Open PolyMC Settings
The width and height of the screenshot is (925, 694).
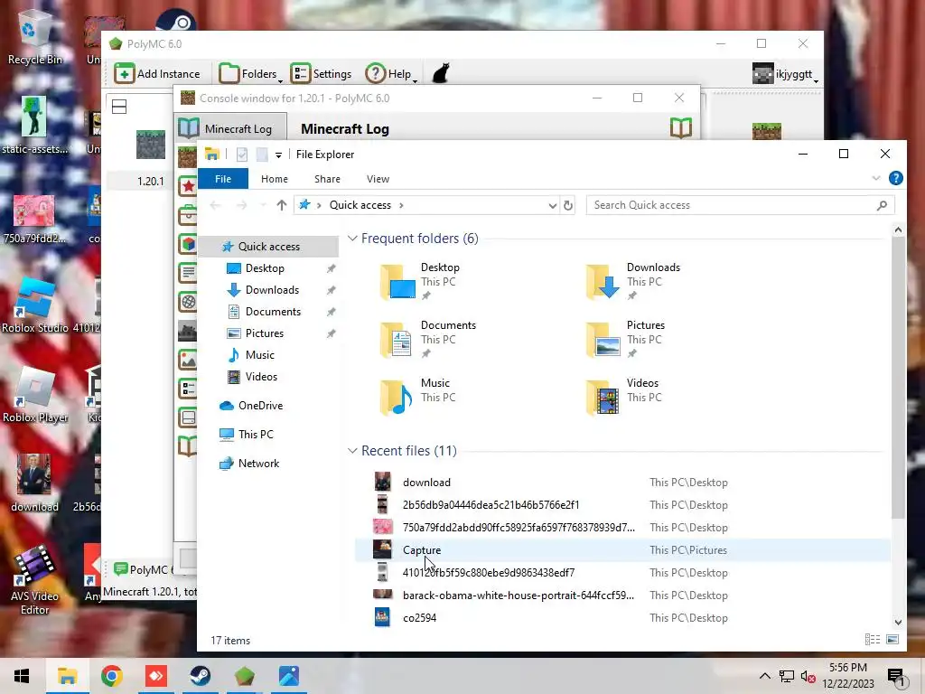tap(322, 74)
